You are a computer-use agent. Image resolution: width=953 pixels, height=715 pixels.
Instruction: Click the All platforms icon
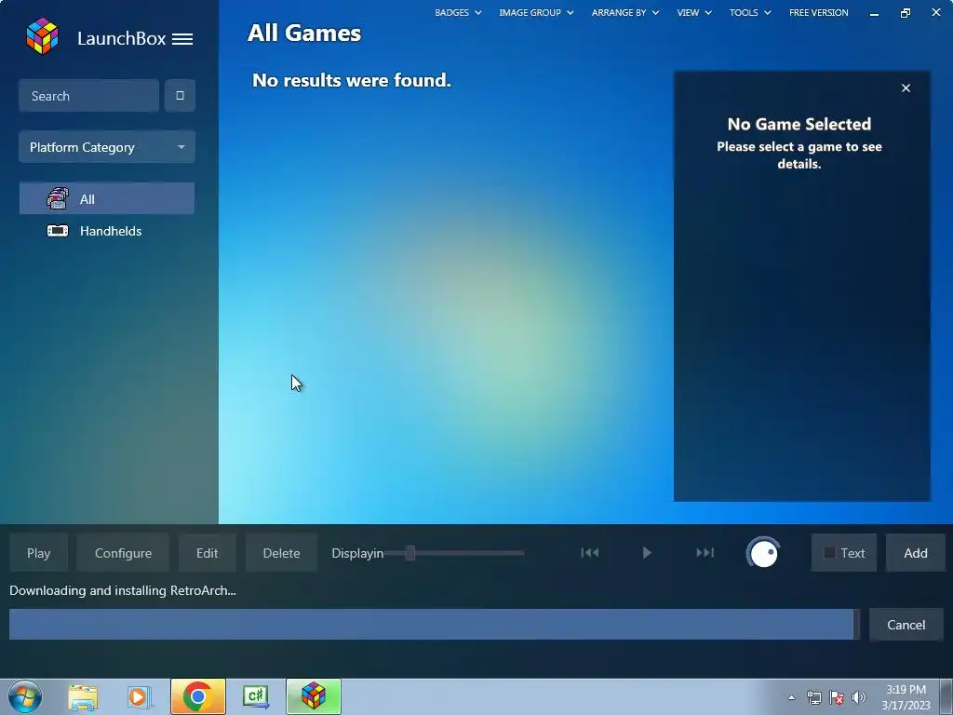coord(58,199)
